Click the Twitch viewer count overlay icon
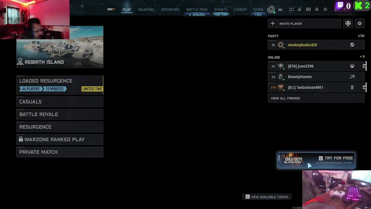 point(340,6)
